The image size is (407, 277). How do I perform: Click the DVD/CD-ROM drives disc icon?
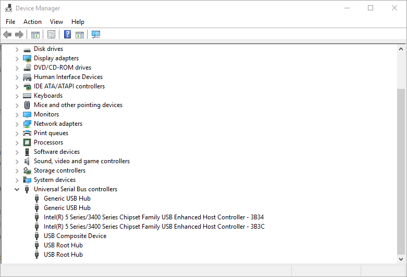pos(27,68)
